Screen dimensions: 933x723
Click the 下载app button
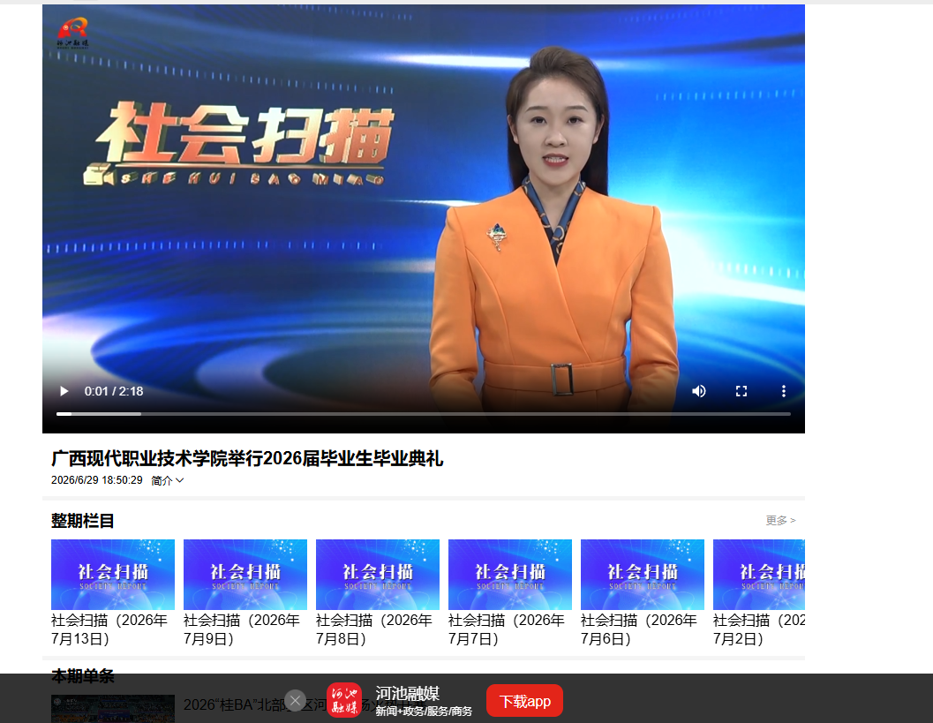pyautogui.click(x=525, y=701)
